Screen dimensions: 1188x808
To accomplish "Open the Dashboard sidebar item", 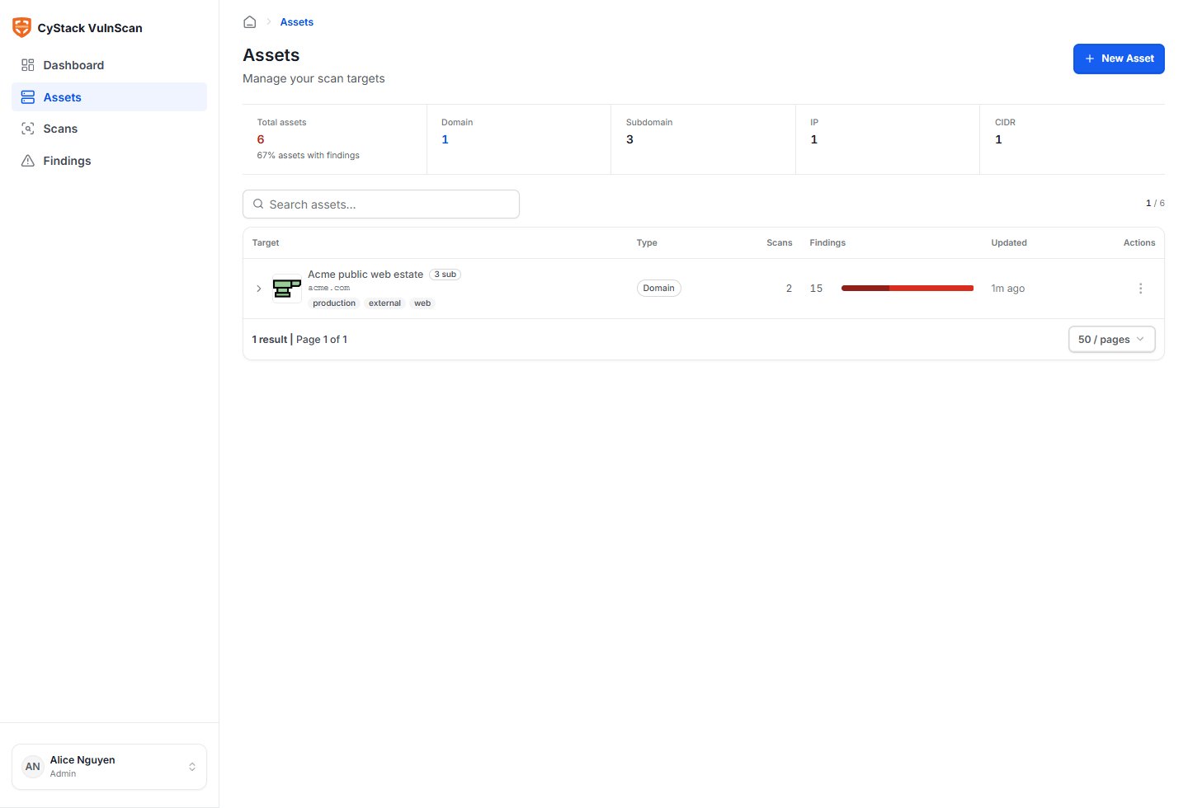I will [109, 65].
